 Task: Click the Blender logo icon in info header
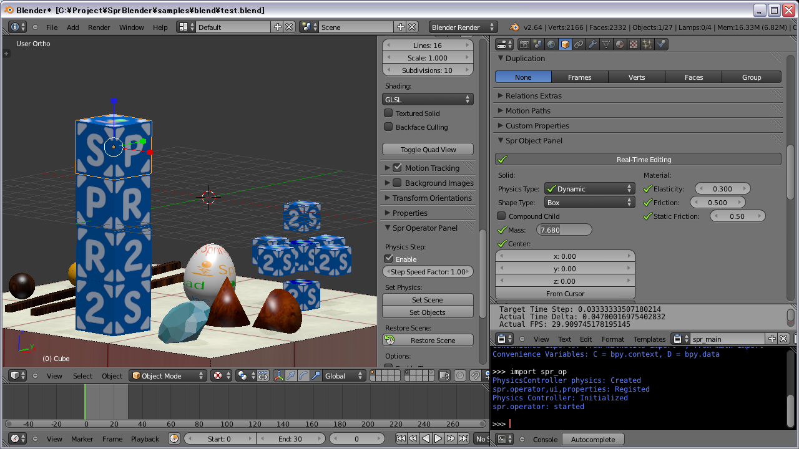(x=514, y=27)
